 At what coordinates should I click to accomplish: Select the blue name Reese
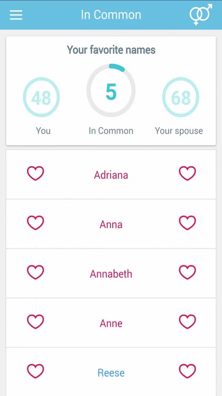pos(111,373)
